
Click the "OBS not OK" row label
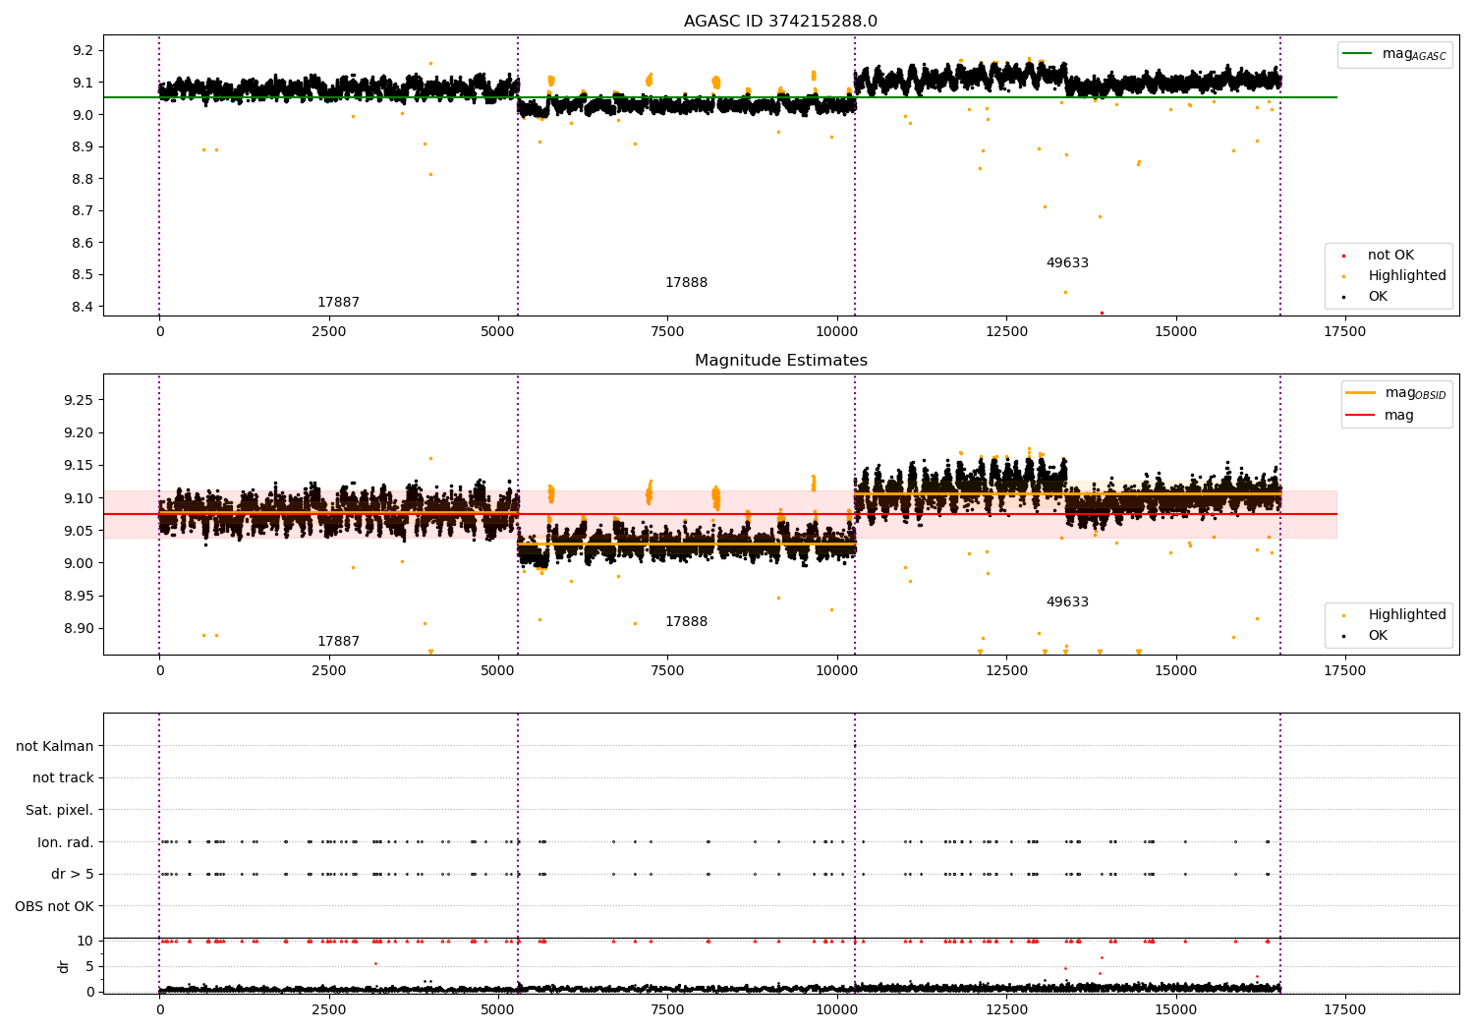(x=55, y=906)
